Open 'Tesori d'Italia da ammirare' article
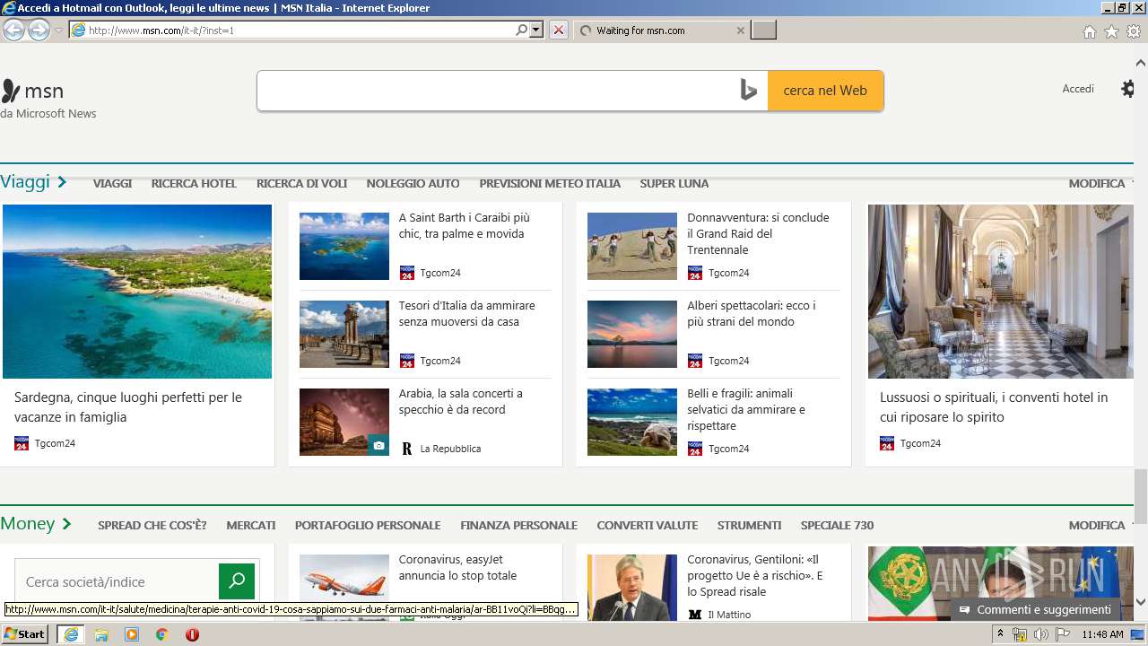The width and height of the screenshot is (1148, 646). 466,314
